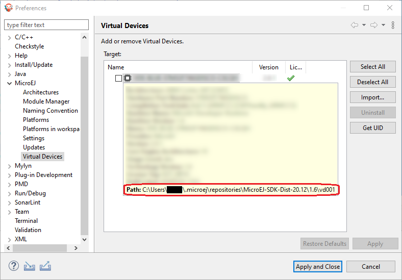This screenshot has height=280, width=402.
Task: Click the virtual device chip icon
Action: coord(128,78)
